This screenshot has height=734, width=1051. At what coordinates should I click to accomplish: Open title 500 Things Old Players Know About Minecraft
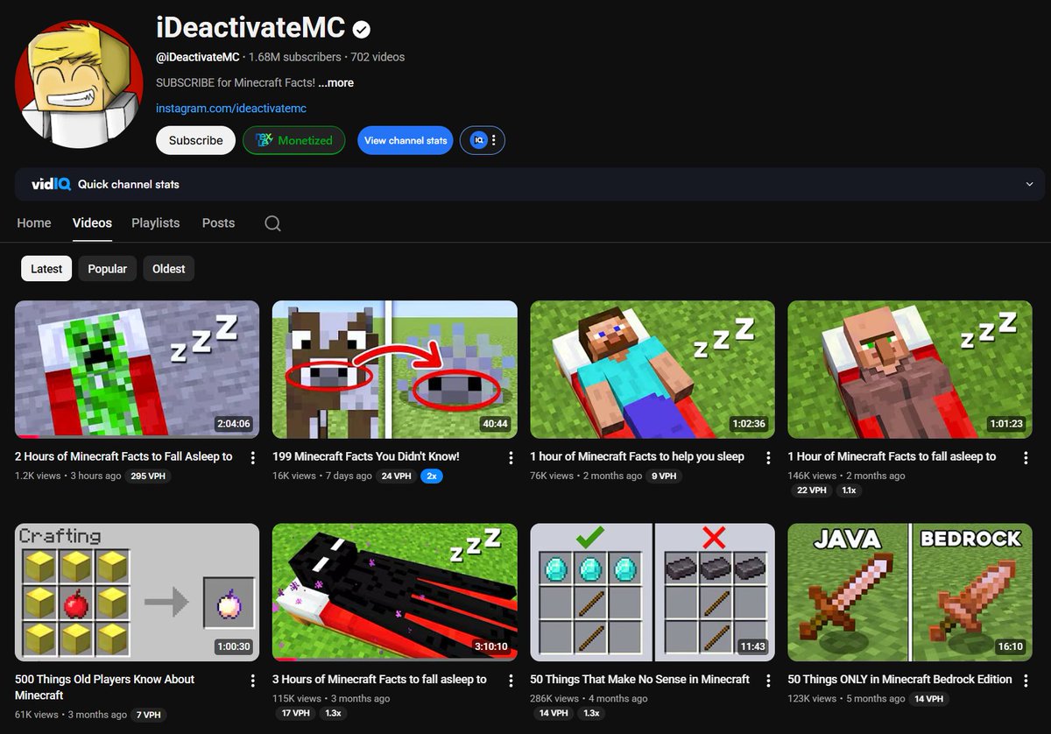[105, 687]
